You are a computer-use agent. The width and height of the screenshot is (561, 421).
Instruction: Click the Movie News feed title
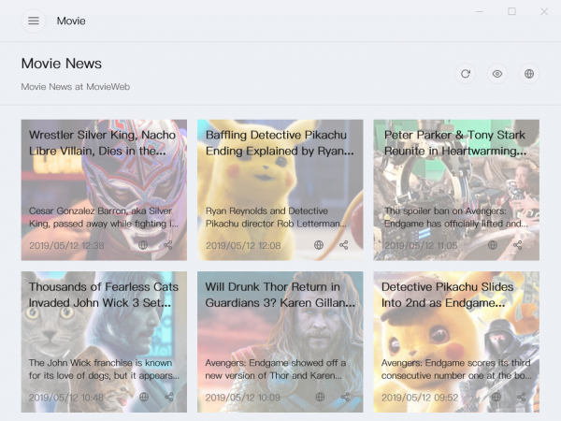pos(61,64)
